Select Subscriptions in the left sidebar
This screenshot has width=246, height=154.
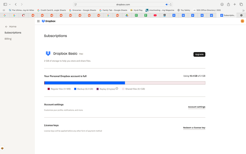click(x=13, y=33)
